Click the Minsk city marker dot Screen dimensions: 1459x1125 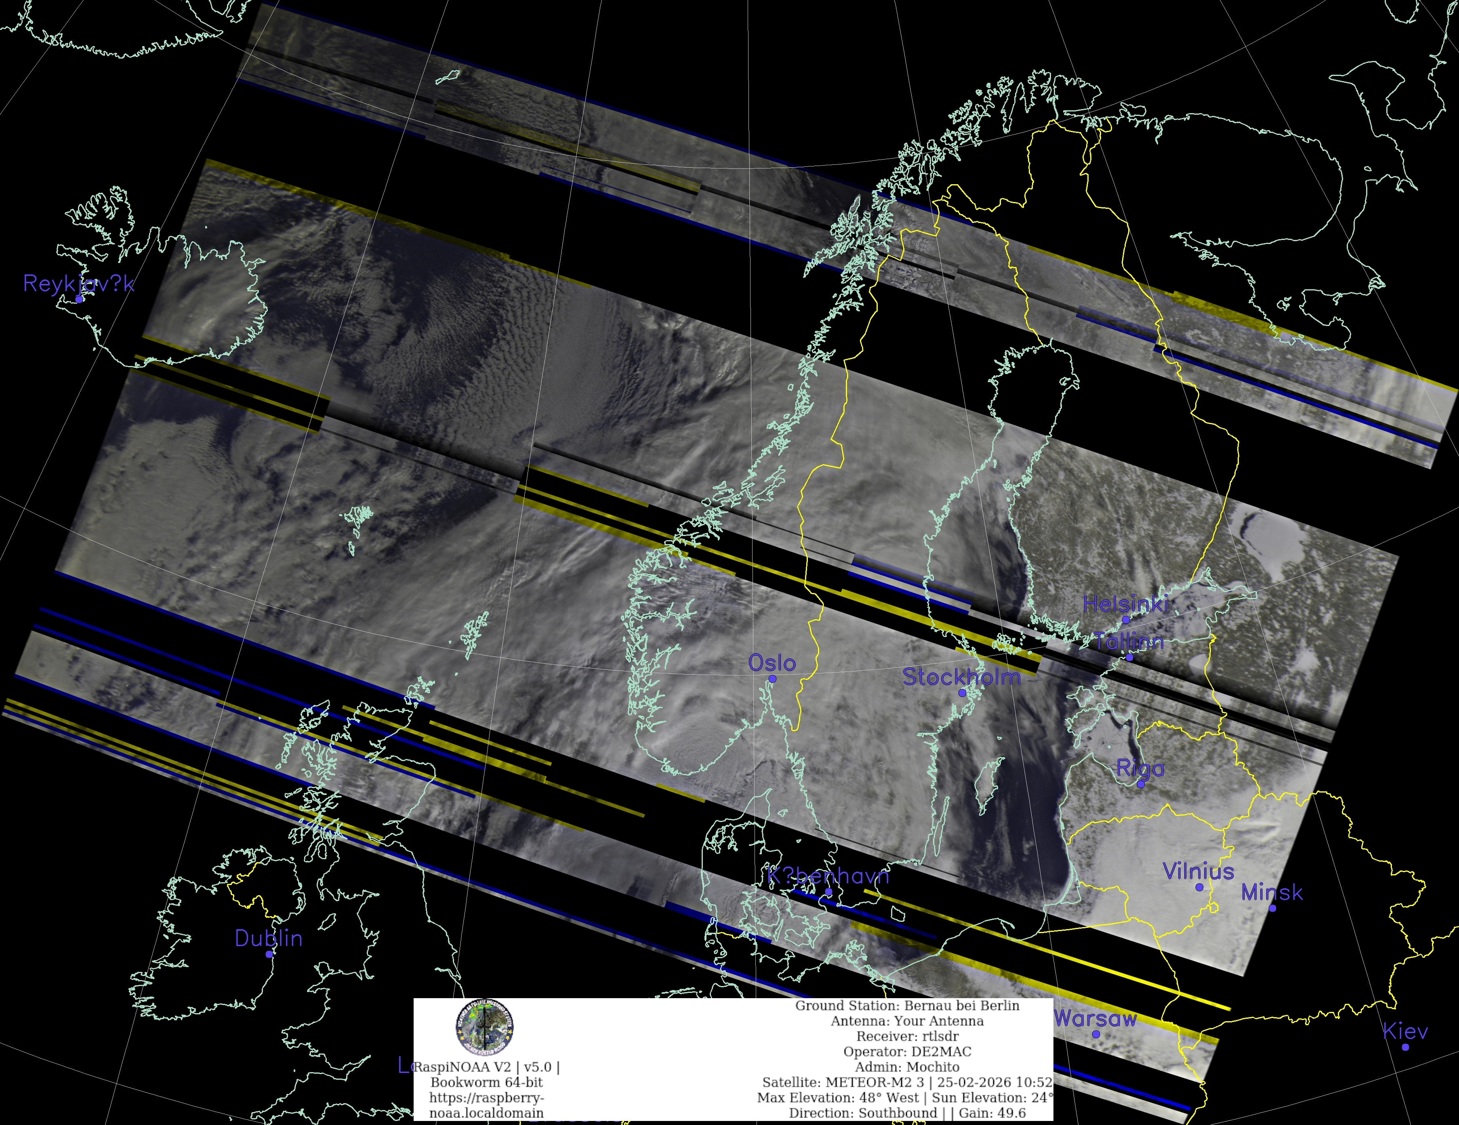(1272, 908)
